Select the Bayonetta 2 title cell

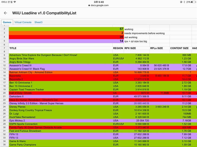[x=61, y=79]
